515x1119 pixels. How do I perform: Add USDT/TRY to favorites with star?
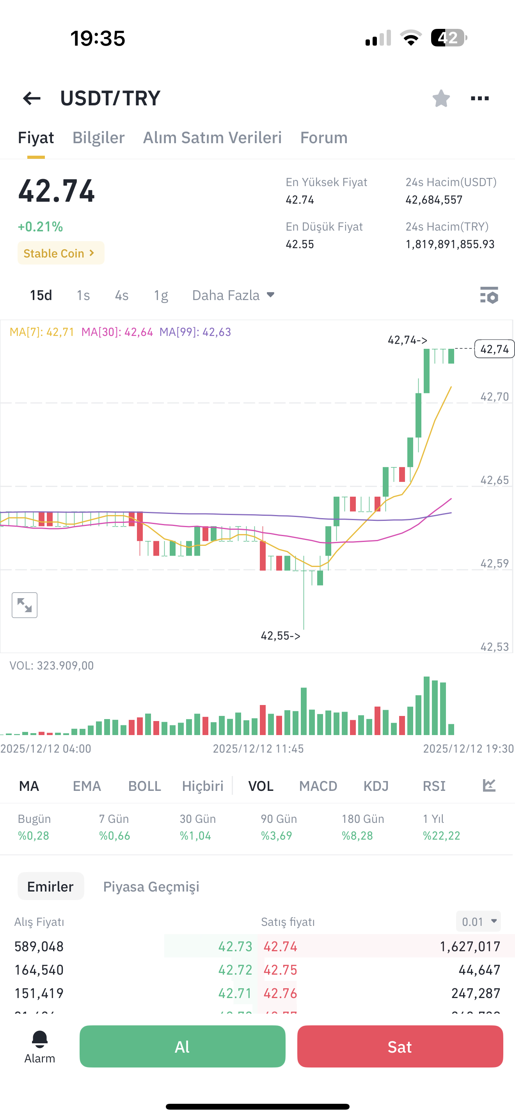[441, 98]
